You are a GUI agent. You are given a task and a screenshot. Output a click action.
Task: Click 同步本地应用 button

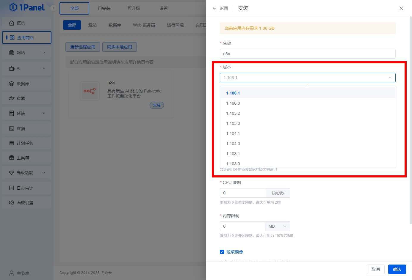[x=120, y=47]
